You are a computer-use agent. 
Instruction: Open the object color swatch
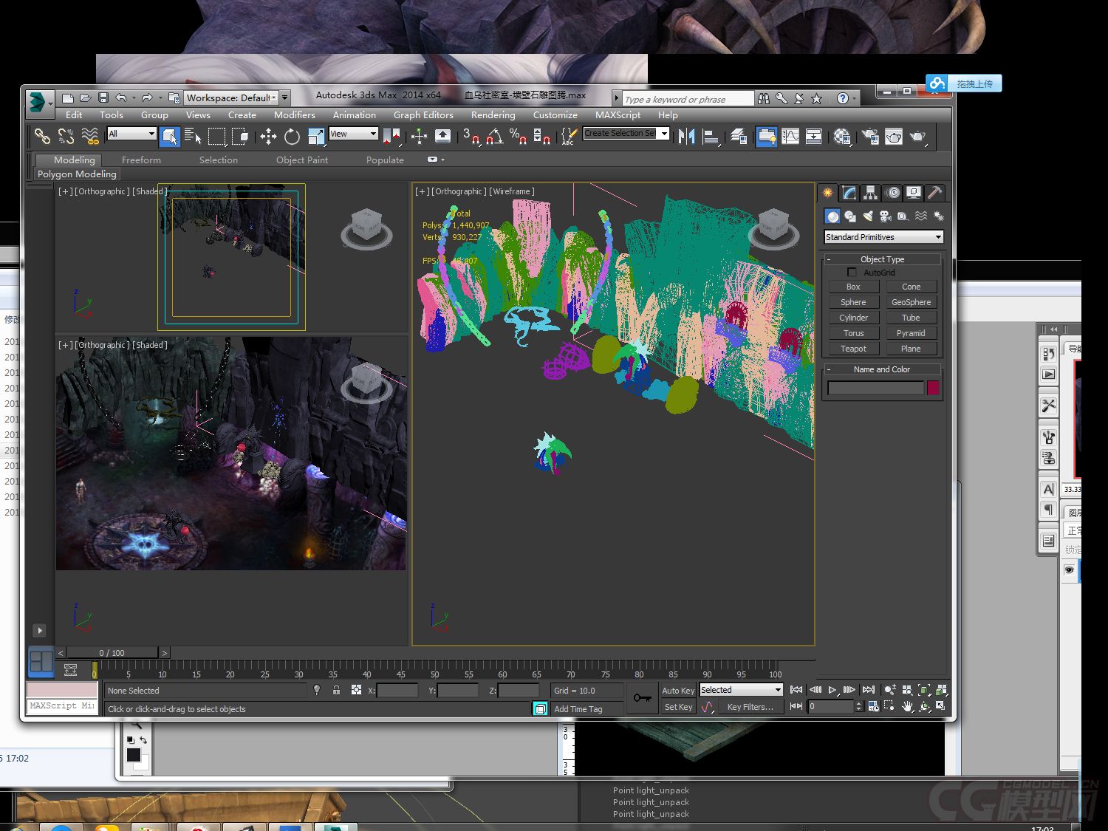933,388
